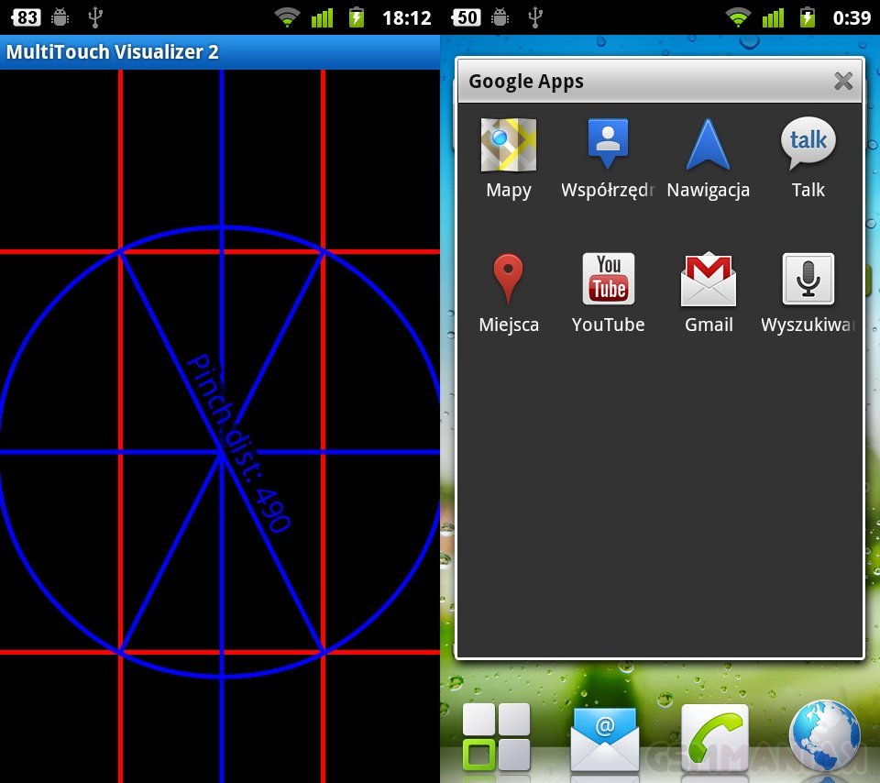The height and width of the screenshot is (783, 880).
Task: Close the Google Apps folder
Action: (x=843, y=82)
